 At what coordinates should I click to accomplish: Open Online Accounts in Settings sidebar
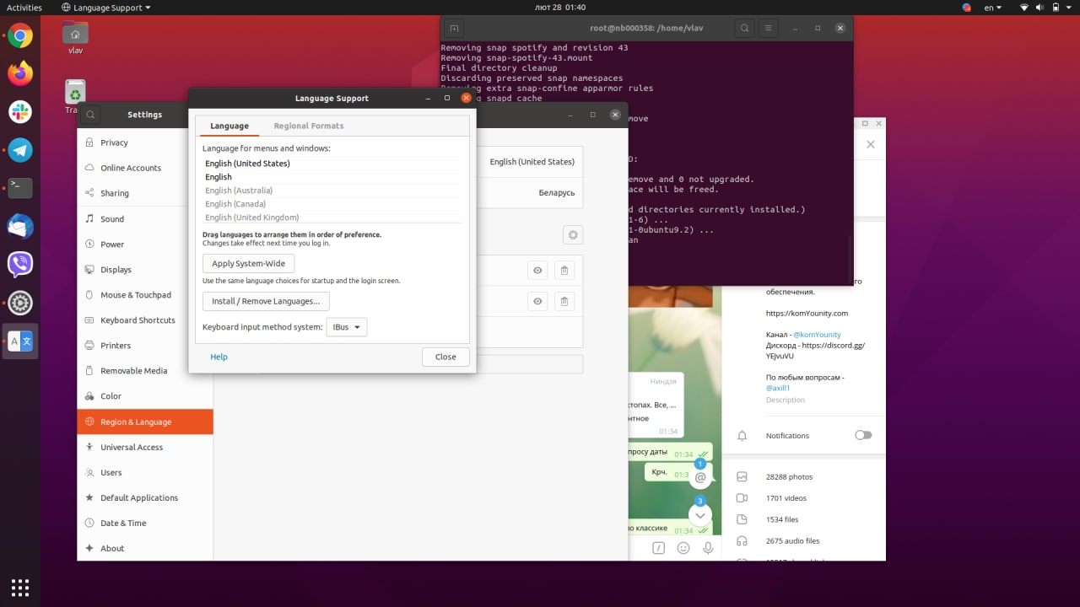(145, 168)
